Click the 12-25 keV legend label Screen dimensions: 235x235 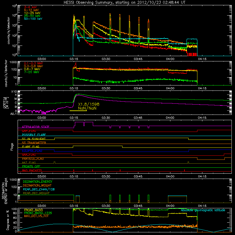tap(32, 13)
